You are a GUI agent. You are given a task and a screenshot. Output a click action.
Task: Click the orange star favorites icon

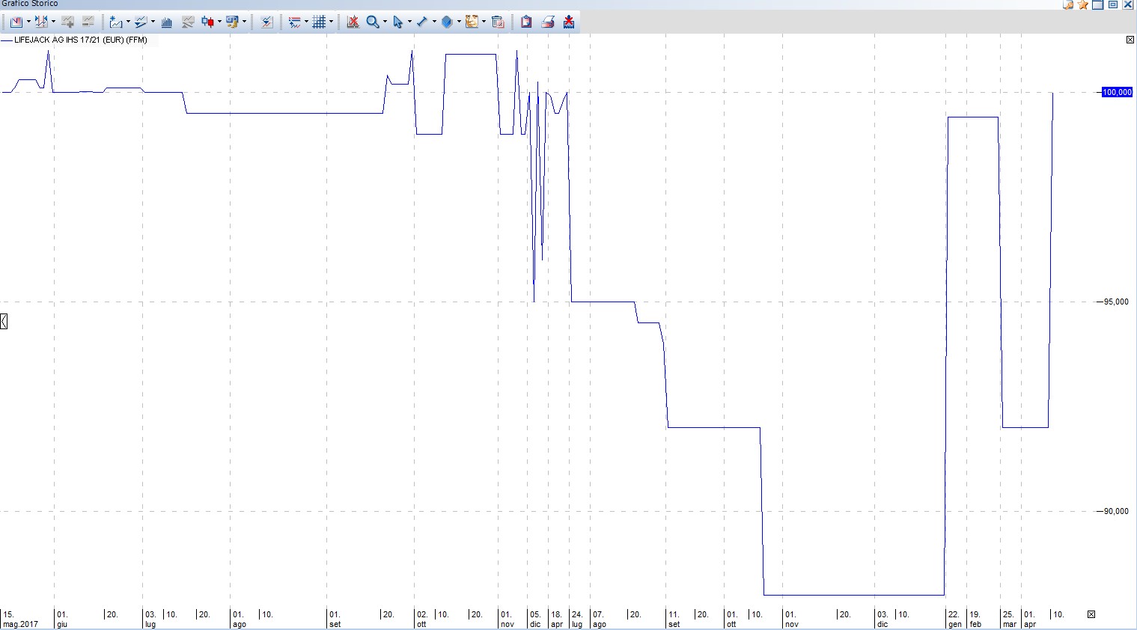(x=1082, y=4)
